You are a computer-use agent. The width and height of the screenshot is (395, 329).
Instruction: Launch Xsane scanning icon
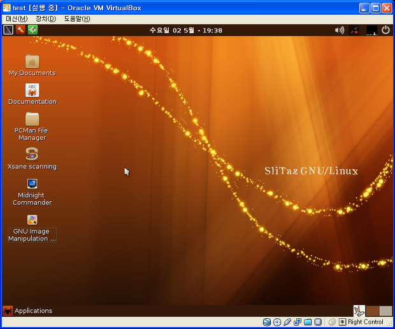tap(32, 154)
